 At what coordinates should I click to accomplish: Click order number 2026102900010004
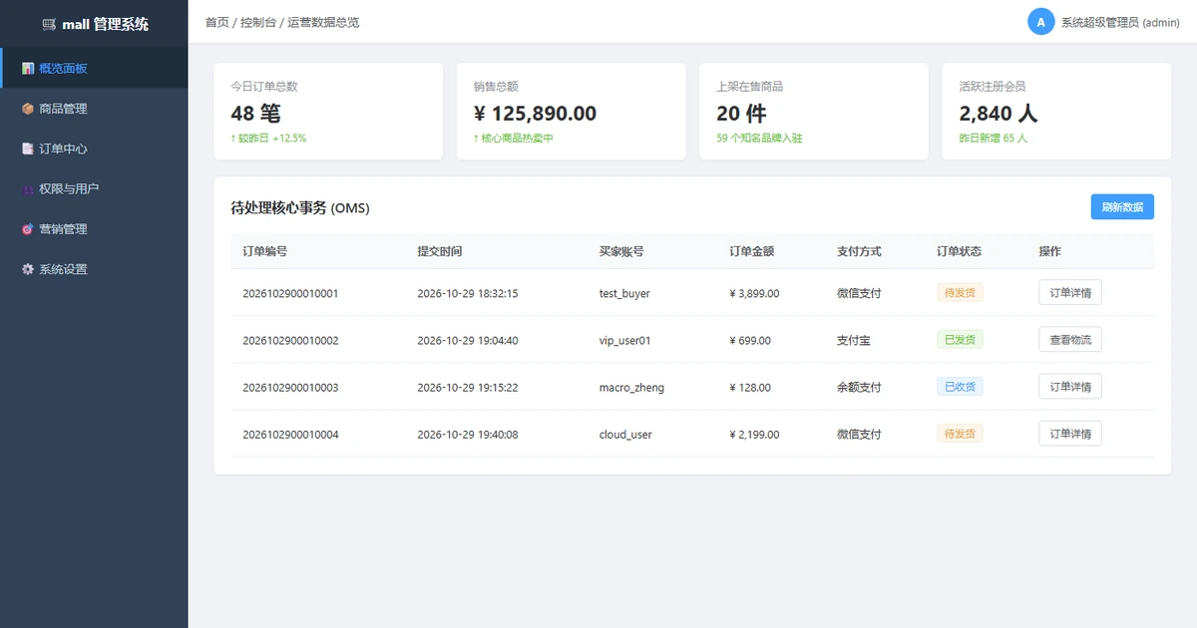290,435
